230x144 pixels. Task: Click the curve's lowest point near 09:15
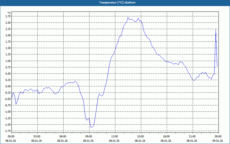pos(91,127)
